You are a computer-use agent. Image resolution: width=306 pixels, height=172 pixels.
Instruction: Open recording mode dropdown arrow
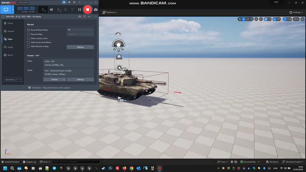(13, 10)
